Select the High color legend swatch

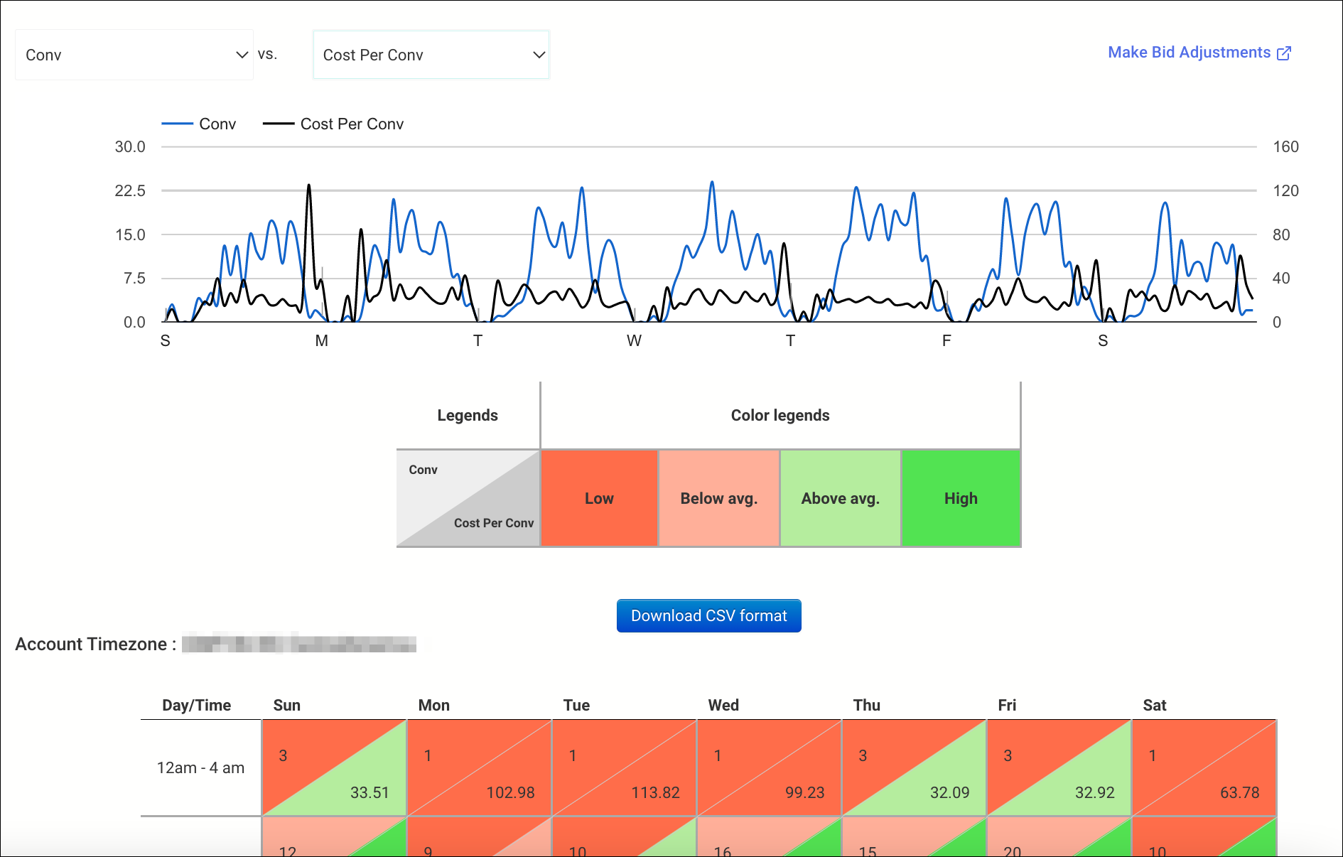pos(961,498)
